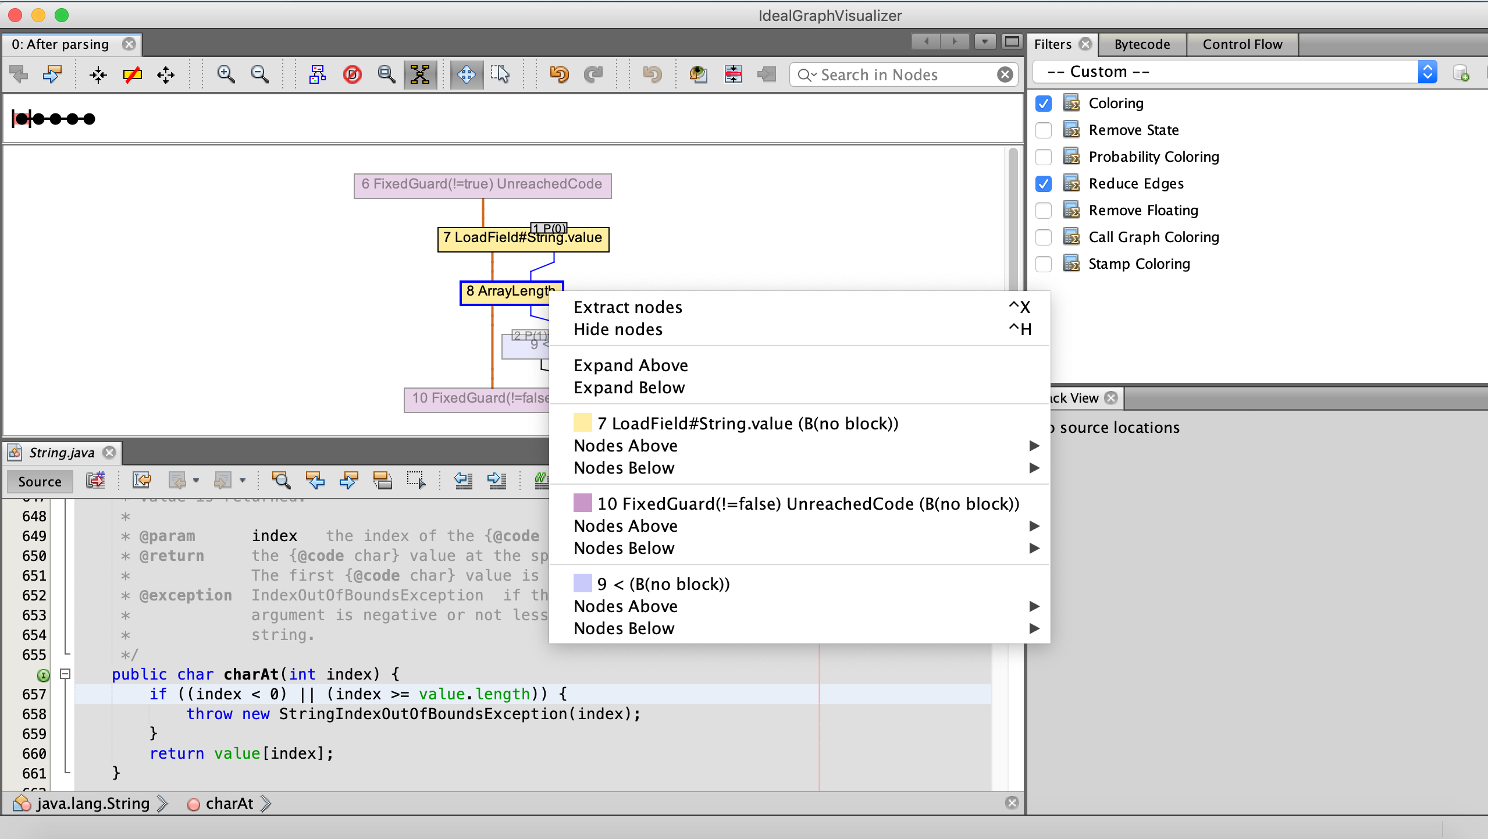Viewport: 1488px width, 839px height.
Task: Expand Nodes Above for node 9 comparison
Action: (624, 606)
